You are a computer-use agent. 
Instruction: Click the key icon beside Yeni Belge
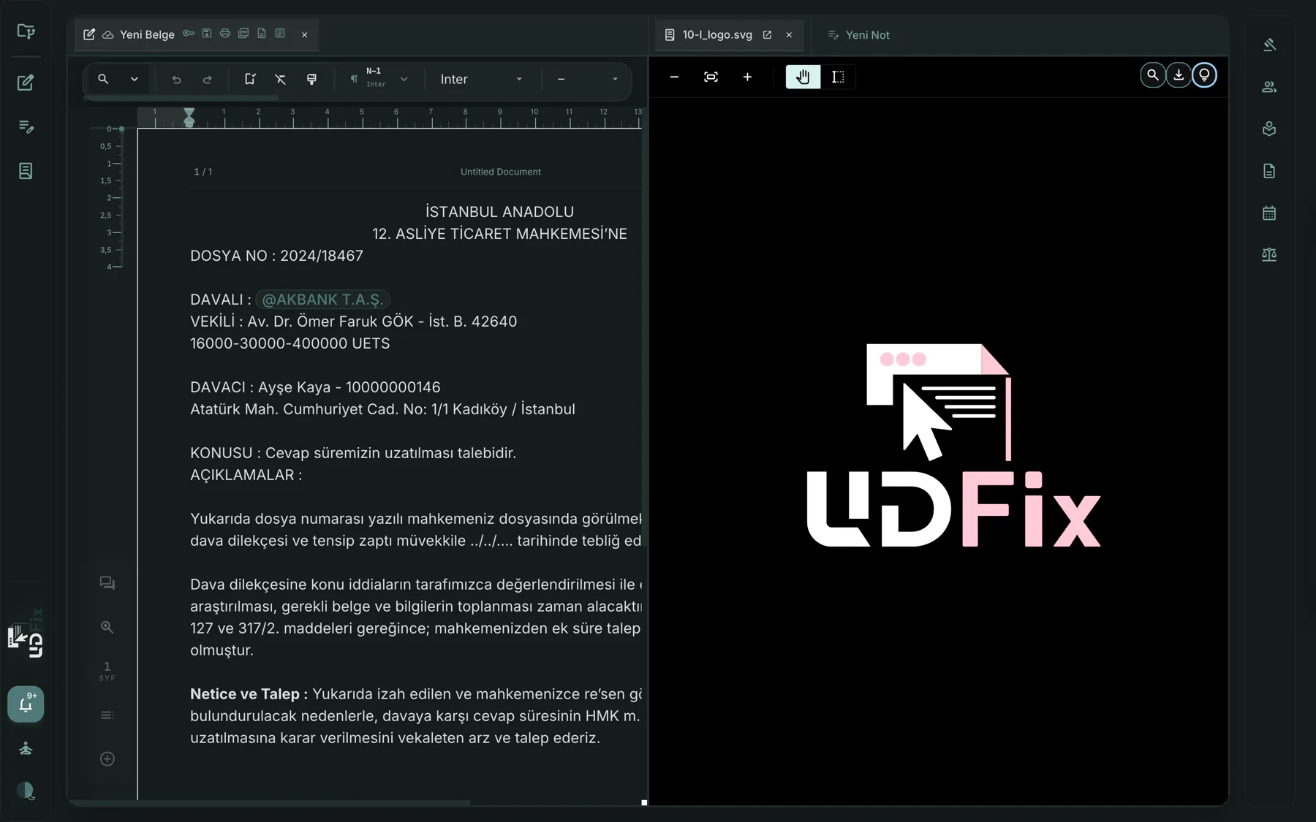point(189,34)
